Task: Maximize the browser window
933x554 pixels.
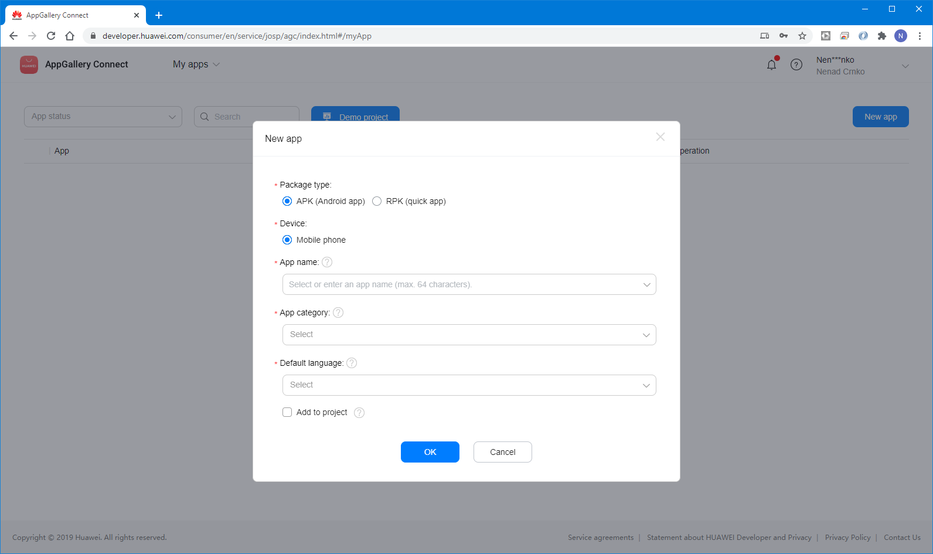Action: [892, 9]
